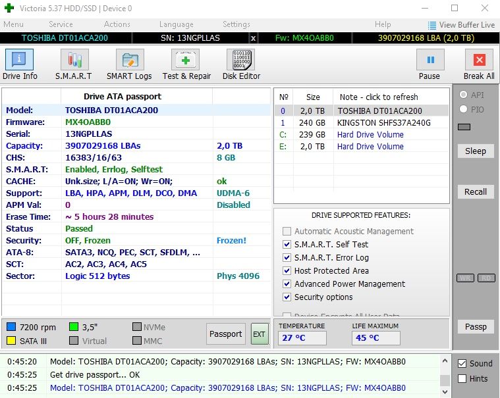
Task: Open the Disk Editor toolbar icon
Action: click(x=240, y=60)
